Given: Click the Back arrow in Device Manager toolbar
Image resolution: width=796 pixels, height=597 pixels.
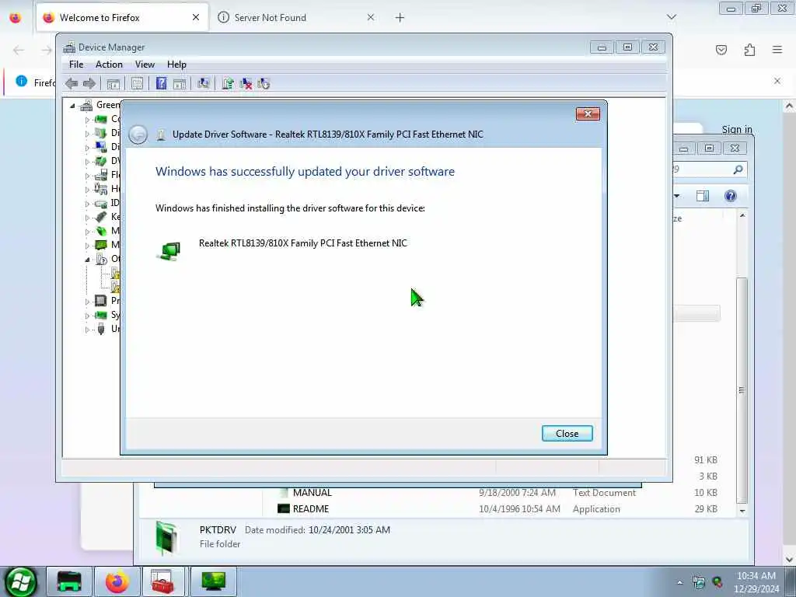Looking at the screenshot, I should (x=72, y=84).
